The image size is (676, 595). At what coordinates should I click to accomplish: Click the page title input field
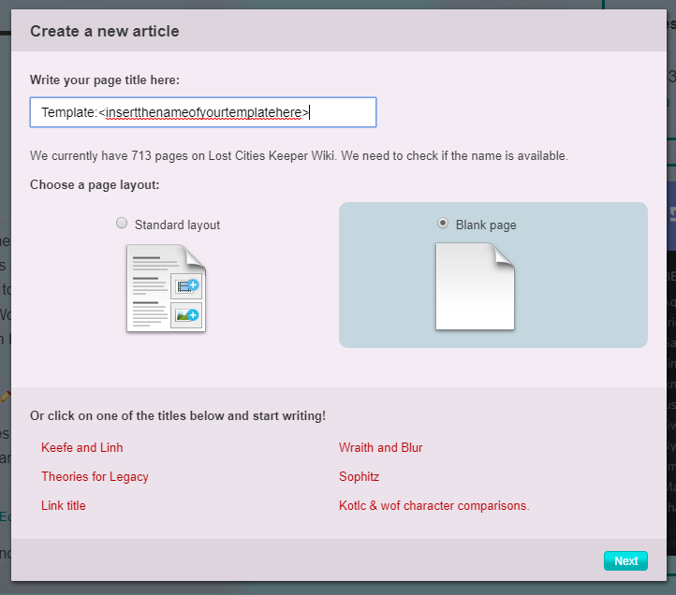pos(202,112)
